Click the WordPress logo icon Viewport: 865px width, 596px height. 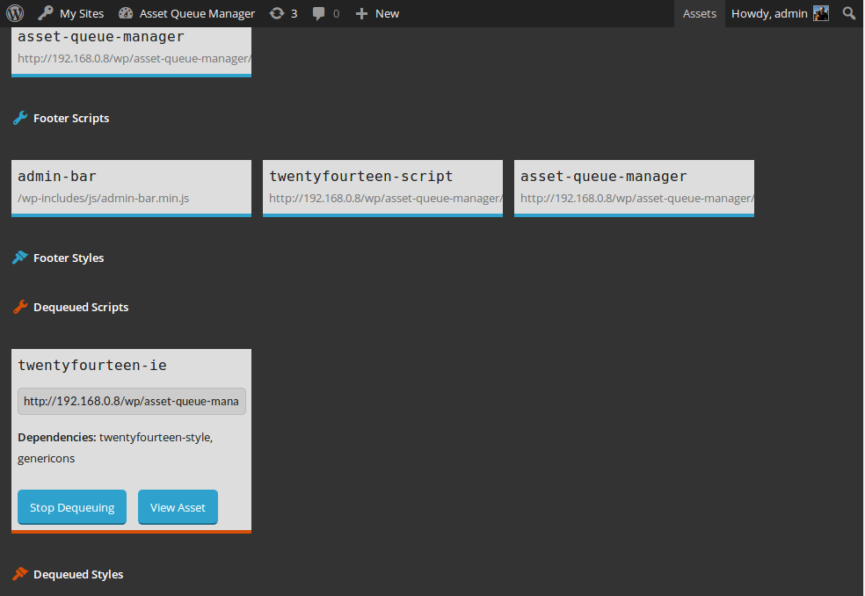pos(15,13)
